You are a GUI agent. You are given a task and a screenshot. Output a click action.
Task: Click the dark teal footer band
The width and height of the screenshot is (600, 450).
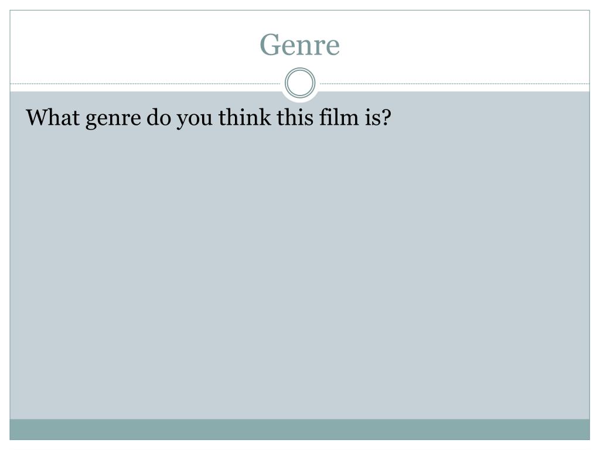[299, 429]
